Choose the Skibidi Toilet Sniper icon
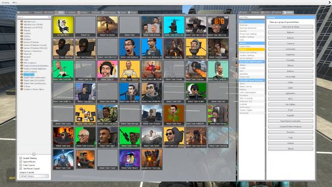This screenshot has width=332, height=187. coord(130,137)
